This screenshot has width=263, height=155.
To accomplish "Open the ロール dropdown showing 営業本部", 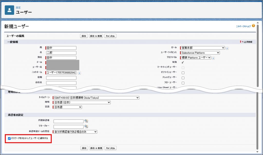I will pos(203,48).
